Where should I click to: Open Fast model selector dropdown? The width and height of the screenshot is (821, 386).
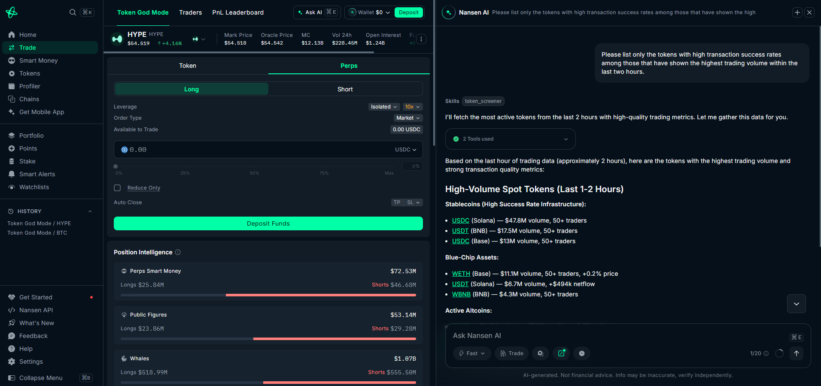click(472, 353)
